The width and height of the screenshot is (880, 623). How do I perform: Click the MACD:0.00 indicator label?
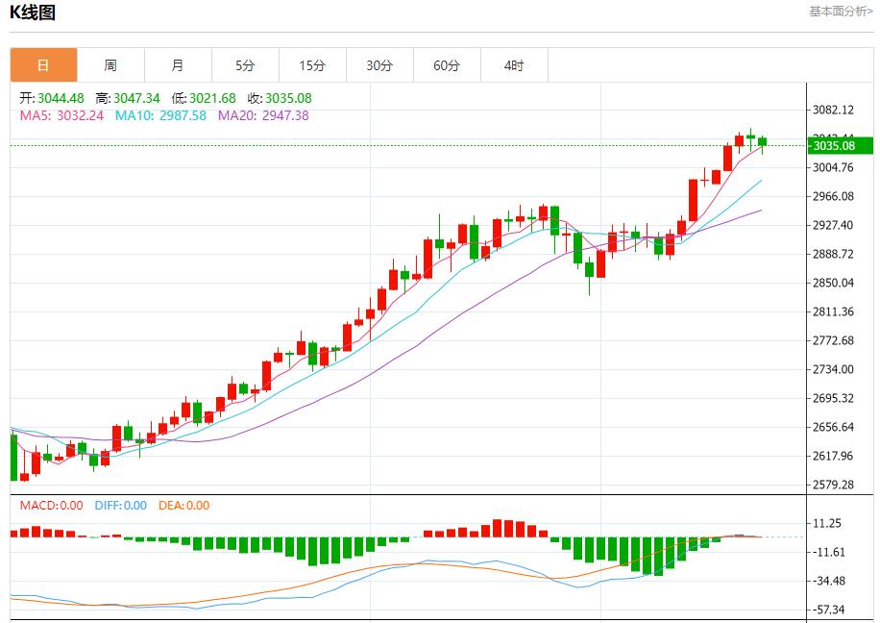tap(51, 506)
